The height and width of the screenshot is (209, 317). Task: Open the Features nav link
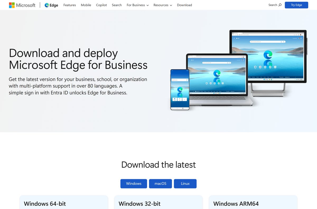point(69,5)
